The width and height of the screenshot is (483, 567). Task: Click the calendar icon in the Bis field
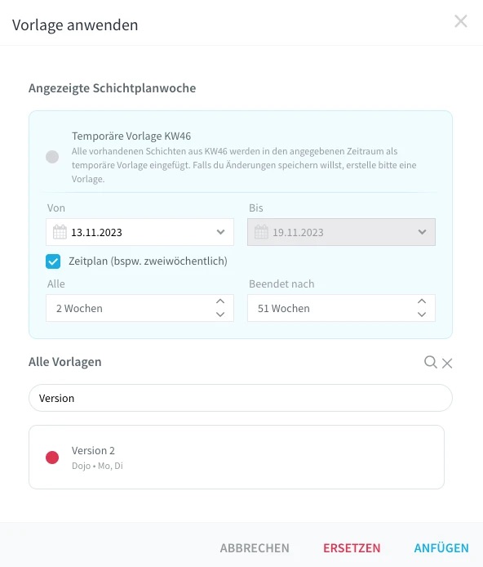261,232
